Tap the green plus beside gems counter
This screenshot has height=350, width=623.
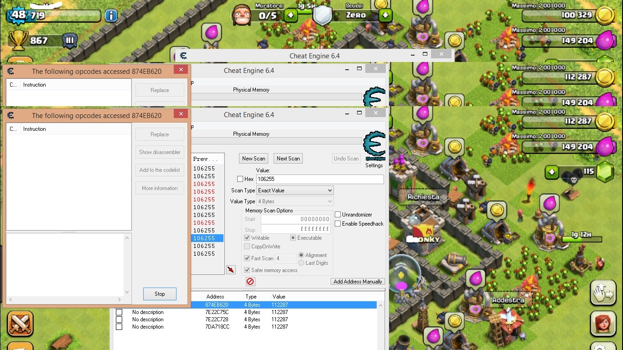[x=552, y=172]
